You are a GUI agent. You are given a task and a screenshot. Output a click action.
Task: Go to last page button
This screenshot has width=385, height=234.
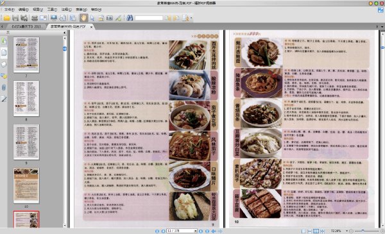207,231
